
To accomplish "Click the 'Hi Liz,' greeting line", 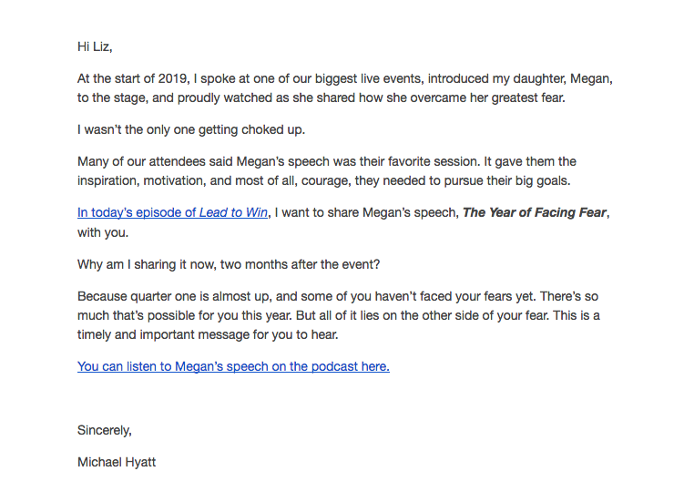I will click(95, 46).
